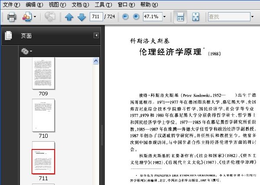This screenshot has width=260, height=185.
Task: Select the fit one full page icon
Action: click(x=196, y=17)
